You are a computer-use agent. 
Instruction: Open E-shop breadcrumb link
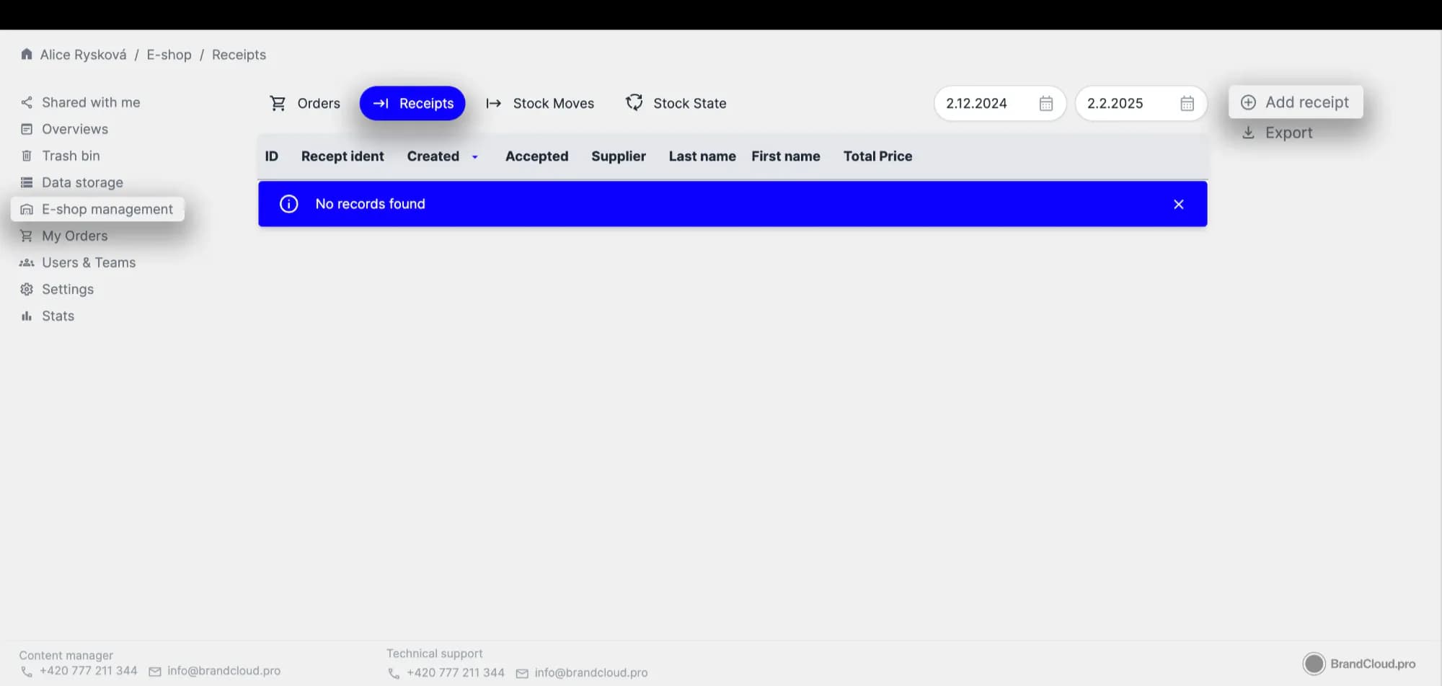click(169, 55)
